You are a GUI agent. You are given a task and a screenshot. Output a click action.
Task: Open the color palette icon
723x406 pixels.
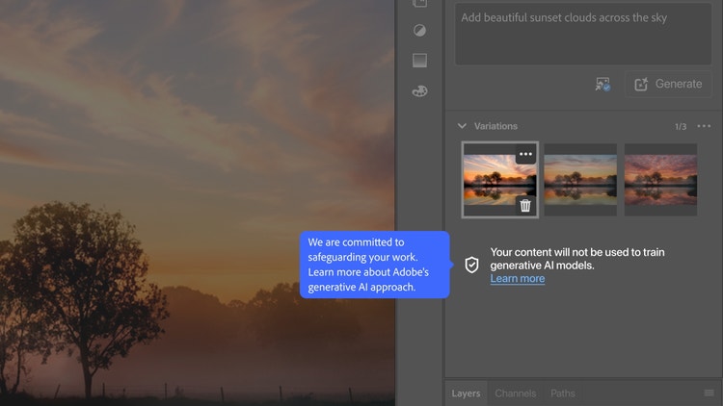tap(419, 91)
